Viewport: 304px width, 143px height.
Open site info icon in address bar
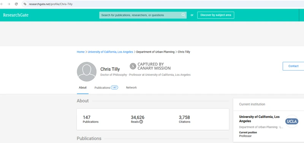point(25,4)
